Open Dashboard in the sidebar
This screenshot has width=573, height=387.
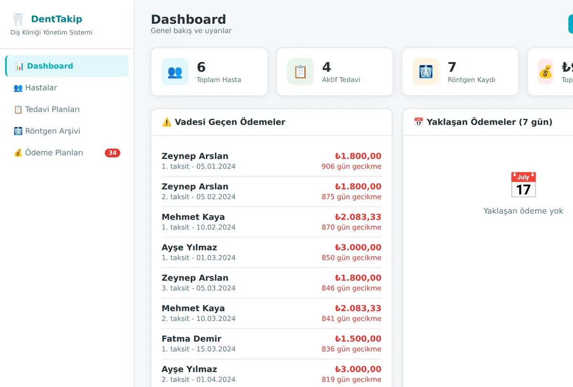pyautogui.click(x=67, y=66)
